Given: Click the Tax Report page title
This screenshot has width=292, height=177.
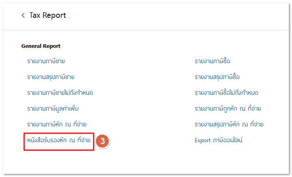Looking at the screenshot, I should [x=47, y=15].
